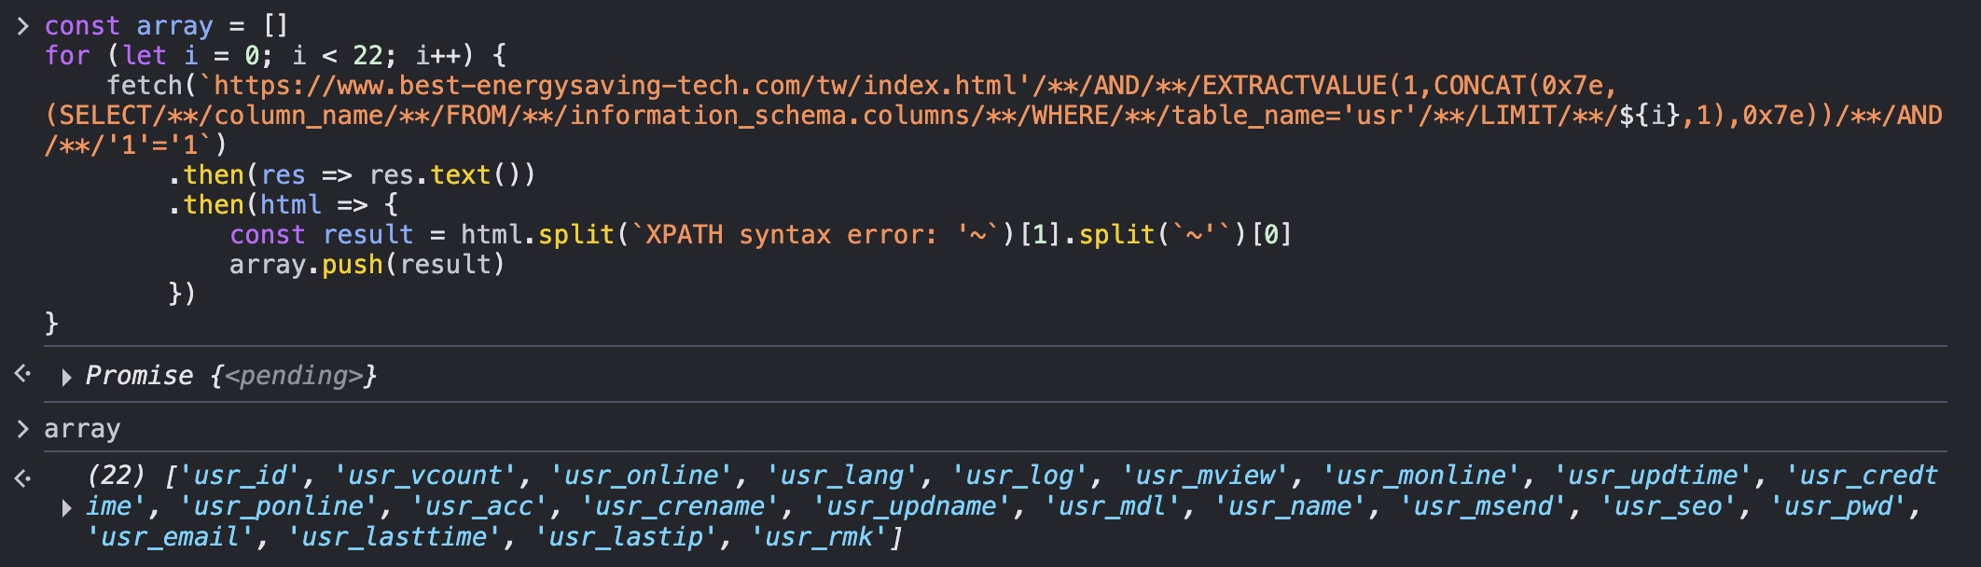This screenshot has width=1981, height=567.
Task: Click the 'usr_lastip' array value
Action: pos(626,536)
